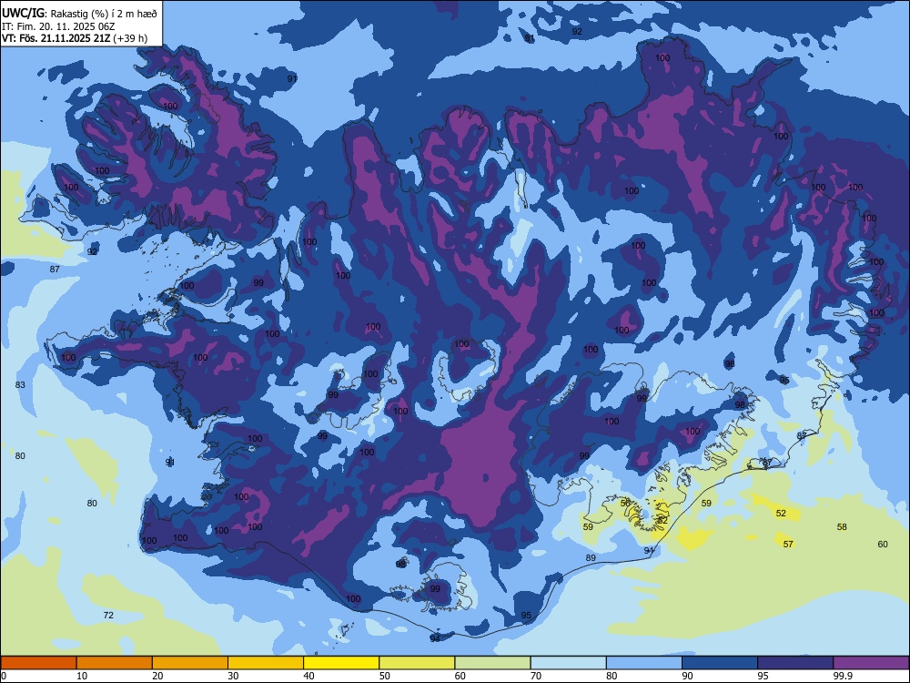Click the title text 'Rakastig (%) í 2 m hæð'

coord(104,14)
